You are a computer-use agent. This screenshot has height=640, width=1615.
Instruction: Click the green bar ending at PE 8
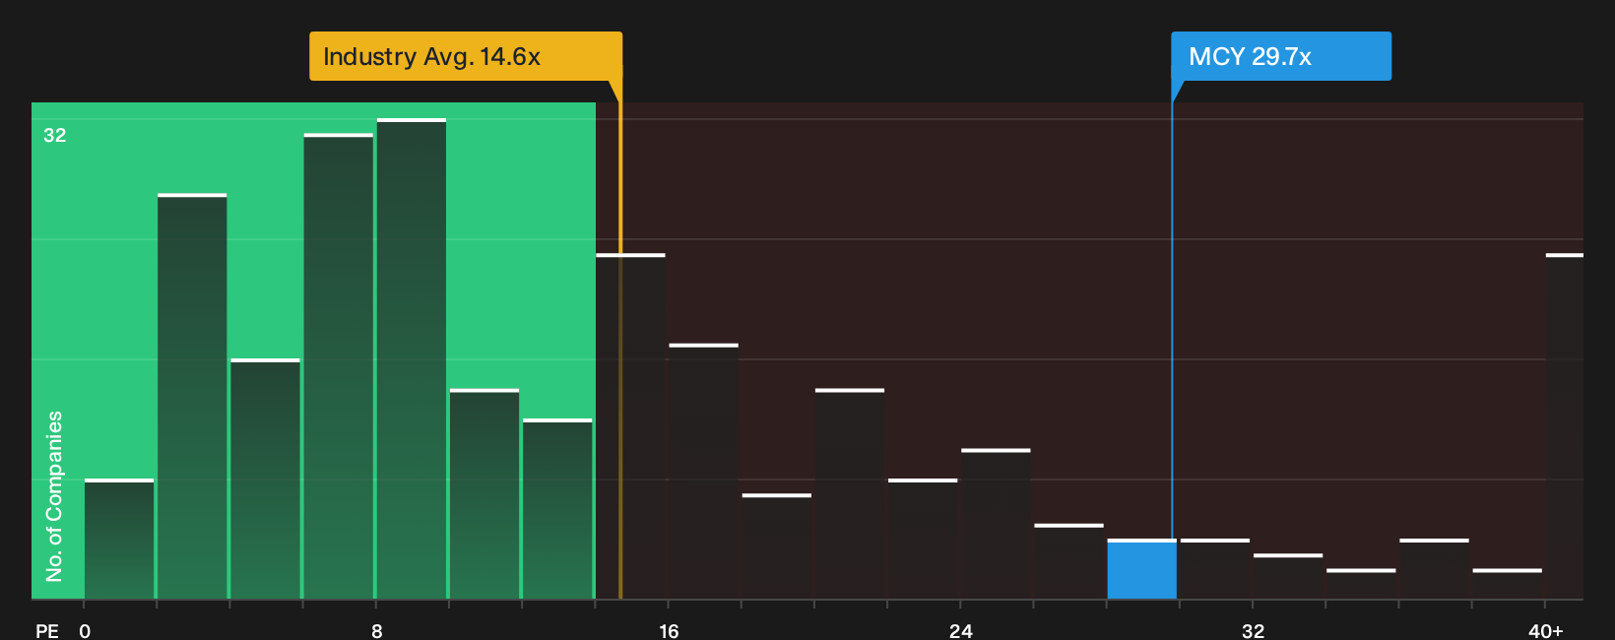point(339,366)
